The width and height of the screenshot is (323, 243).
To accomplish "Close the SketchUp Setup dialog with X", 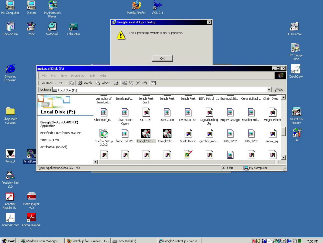I will (209, 22).
